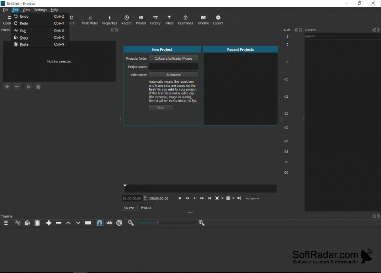Open the Recent files panel
The height and width of the screenshot is (273, 381).
coord(126,20)
